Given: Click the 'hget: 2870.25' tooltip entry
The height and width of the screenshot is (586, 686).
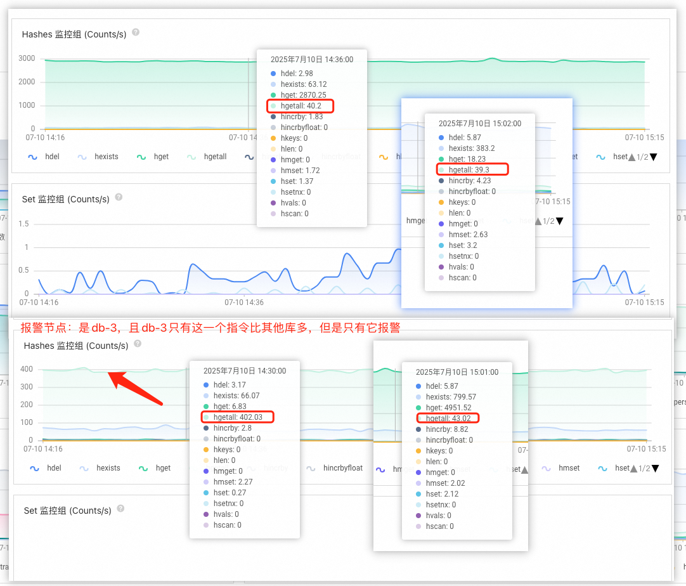Looking at the screenshot, I should click(x=299, y=95).
